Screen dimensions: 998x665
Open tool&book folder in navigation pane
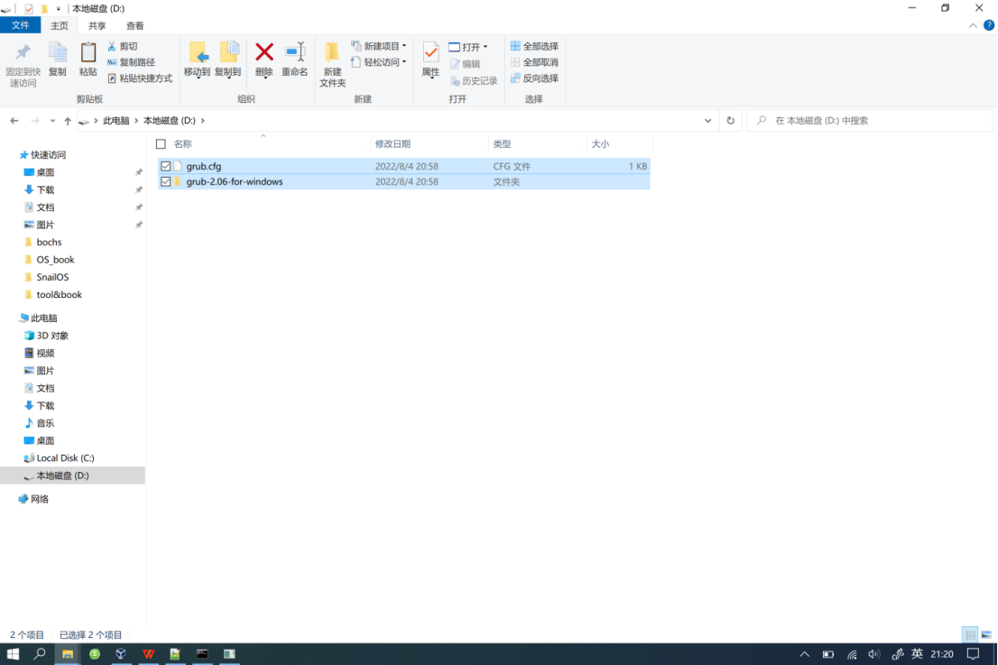point(59,295)
